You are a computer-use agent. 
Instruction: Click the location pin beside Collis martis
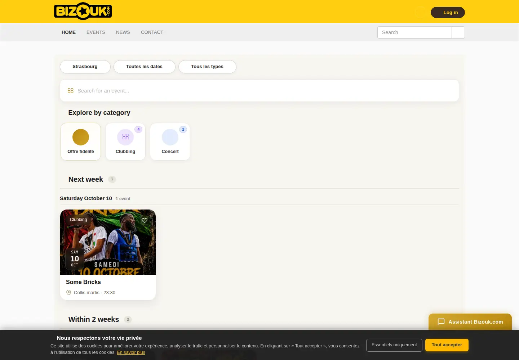point(69,293)
